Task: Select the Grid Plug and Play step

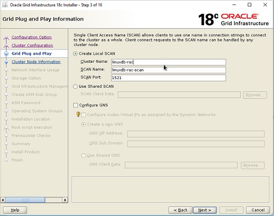Action: (31, 54)
